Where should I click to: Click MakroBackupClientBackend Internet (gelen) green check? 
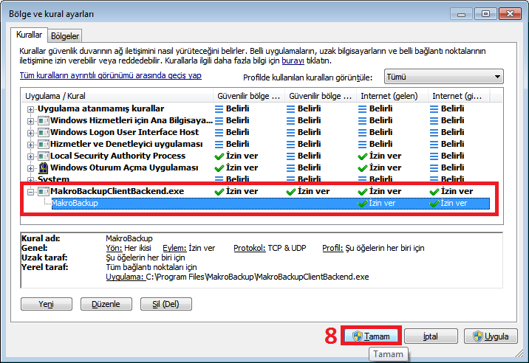tap(363, 192)
